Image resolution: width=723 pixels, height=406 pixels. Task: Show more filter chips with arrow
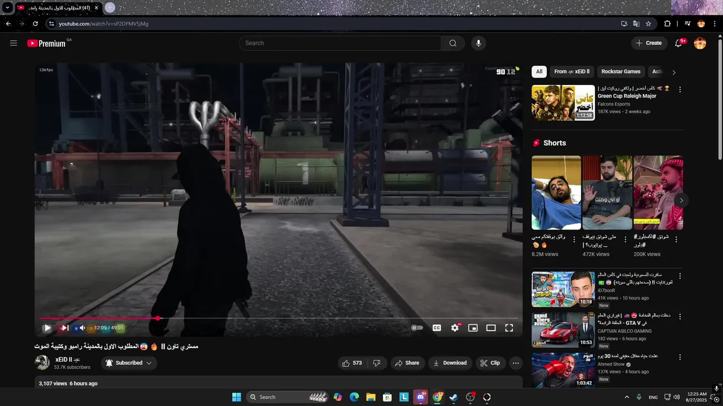pos(673,72)
